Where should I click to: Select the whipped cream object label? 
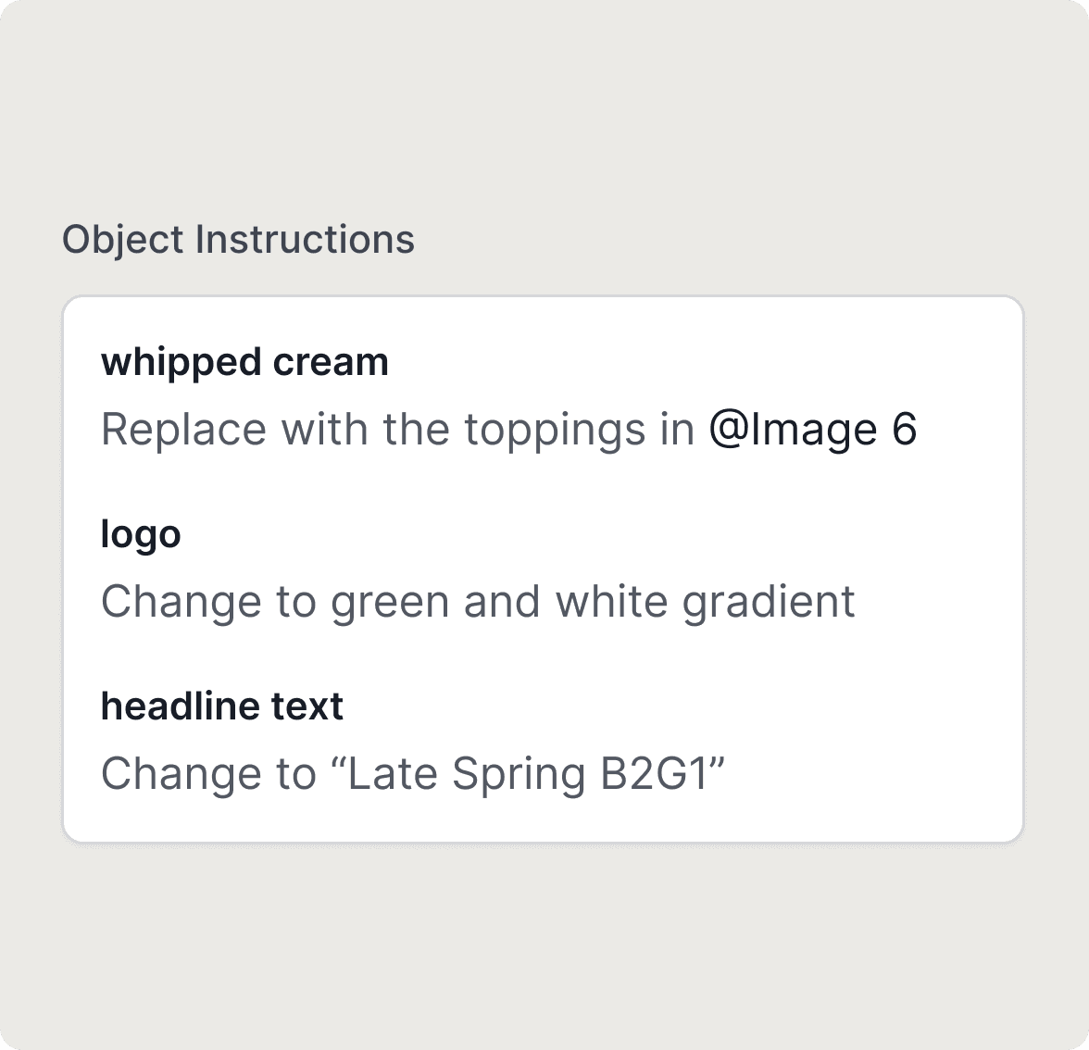tap(244, 362)
